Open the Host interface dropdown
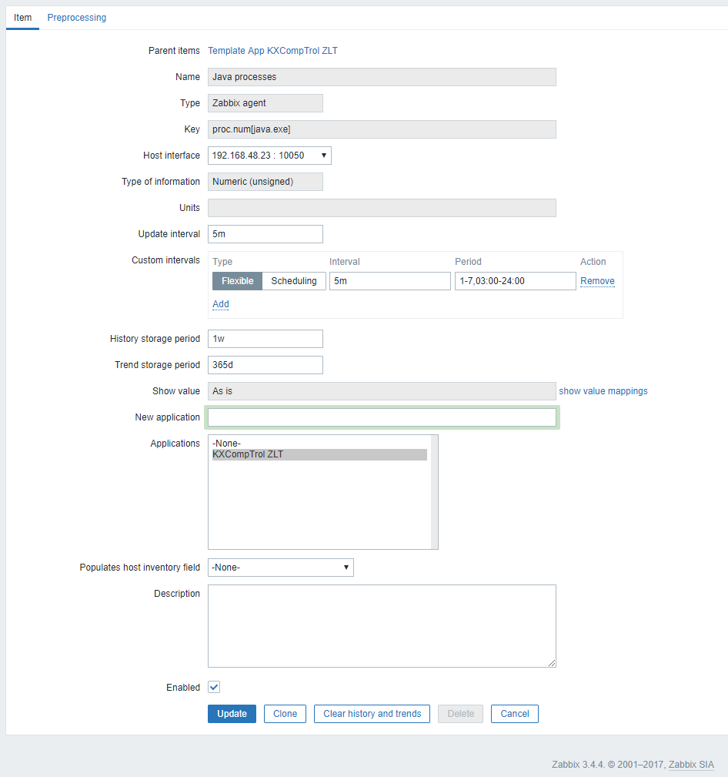Screen dimensions: 728x777 click(x=269, y=156)
